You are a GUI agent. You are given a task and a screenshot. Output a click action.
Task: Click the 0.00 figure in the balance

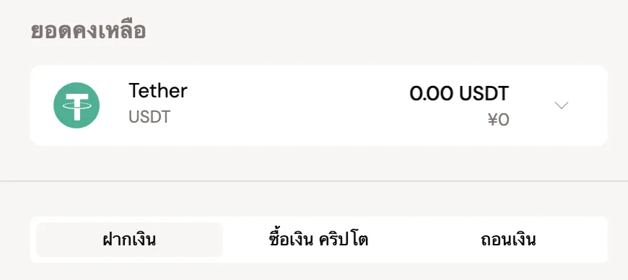click(432, 94)
